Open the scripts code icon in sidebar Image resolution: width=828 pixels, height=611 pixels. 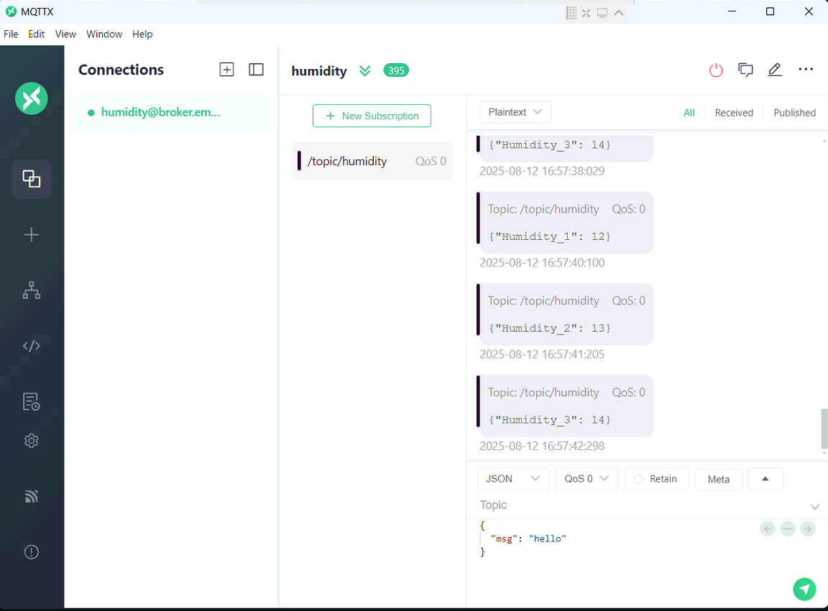pyautogui.click(x=31, y=346)
